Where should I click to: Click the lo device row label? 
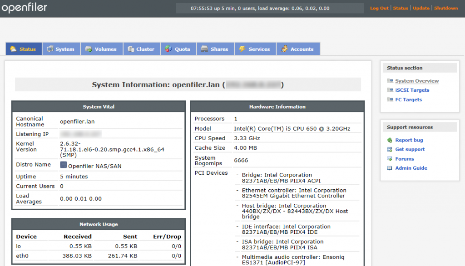tap(18, 246)
